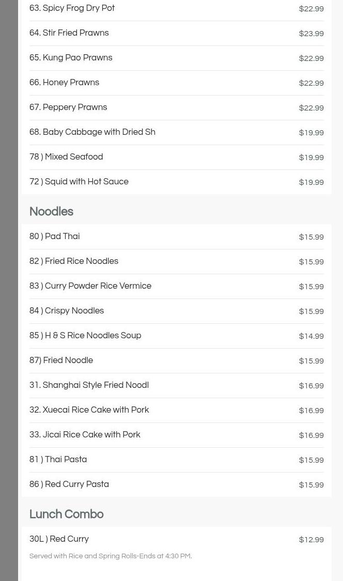The height and width of the screenshot is (581, 343).
Task: Open Red Curry Pasta item
Action: pyautogui.click(x=177, y=484)
